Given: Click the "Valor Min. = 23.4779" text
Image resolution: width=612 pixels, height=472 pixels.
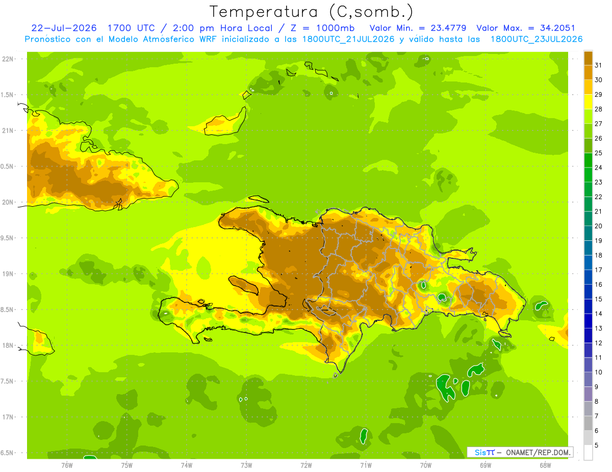Looking at the screenshot, I should click(x=419, y=28).
